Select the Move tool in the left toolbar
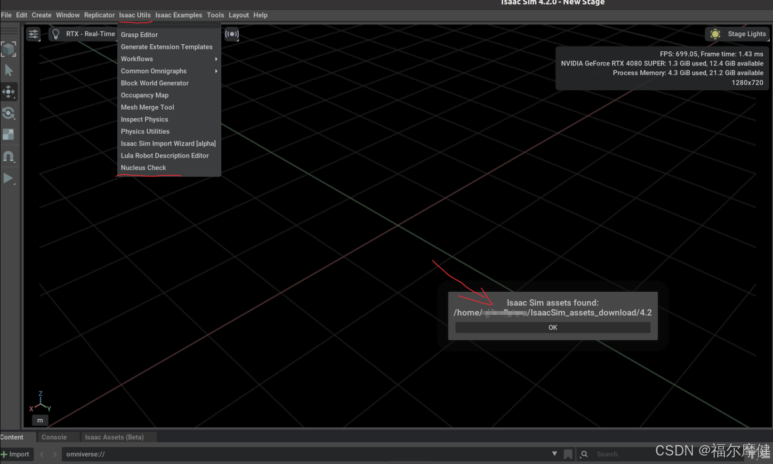 9,92
